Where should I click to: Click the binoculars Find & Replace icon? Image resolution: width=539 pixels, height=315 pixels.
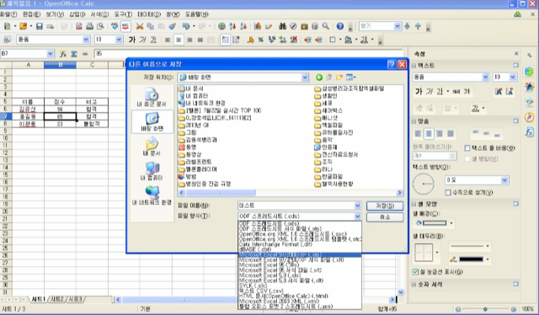(283, 26)
